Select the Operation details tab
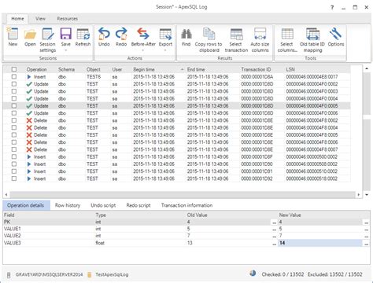Image resolution: width=373 pixels, height=283 pixels. (26, 205)
